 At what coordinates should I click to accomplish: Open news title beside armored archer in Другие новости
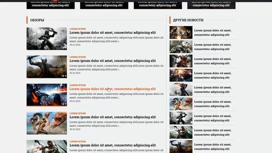(x=212, y=132)
